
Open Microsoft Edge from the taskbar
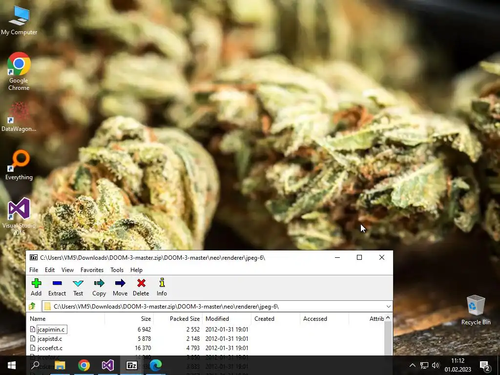click(x=156, y=365)
